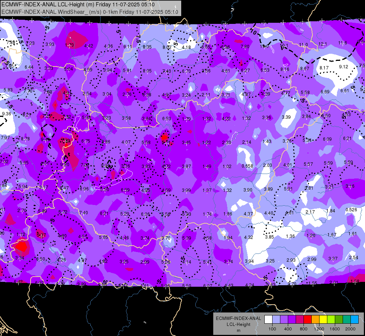Click the WindShear 0-1km header line

[x=89, y=12]
